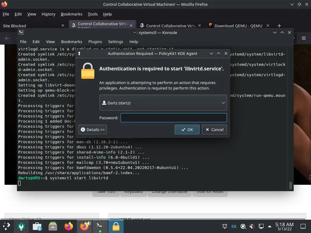
Task: Open the Dartz (dartz) user dropdown
Action: (x=163, y=103)
